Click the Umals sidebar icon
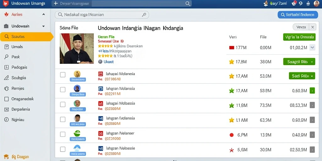 (x=6, y=47)
